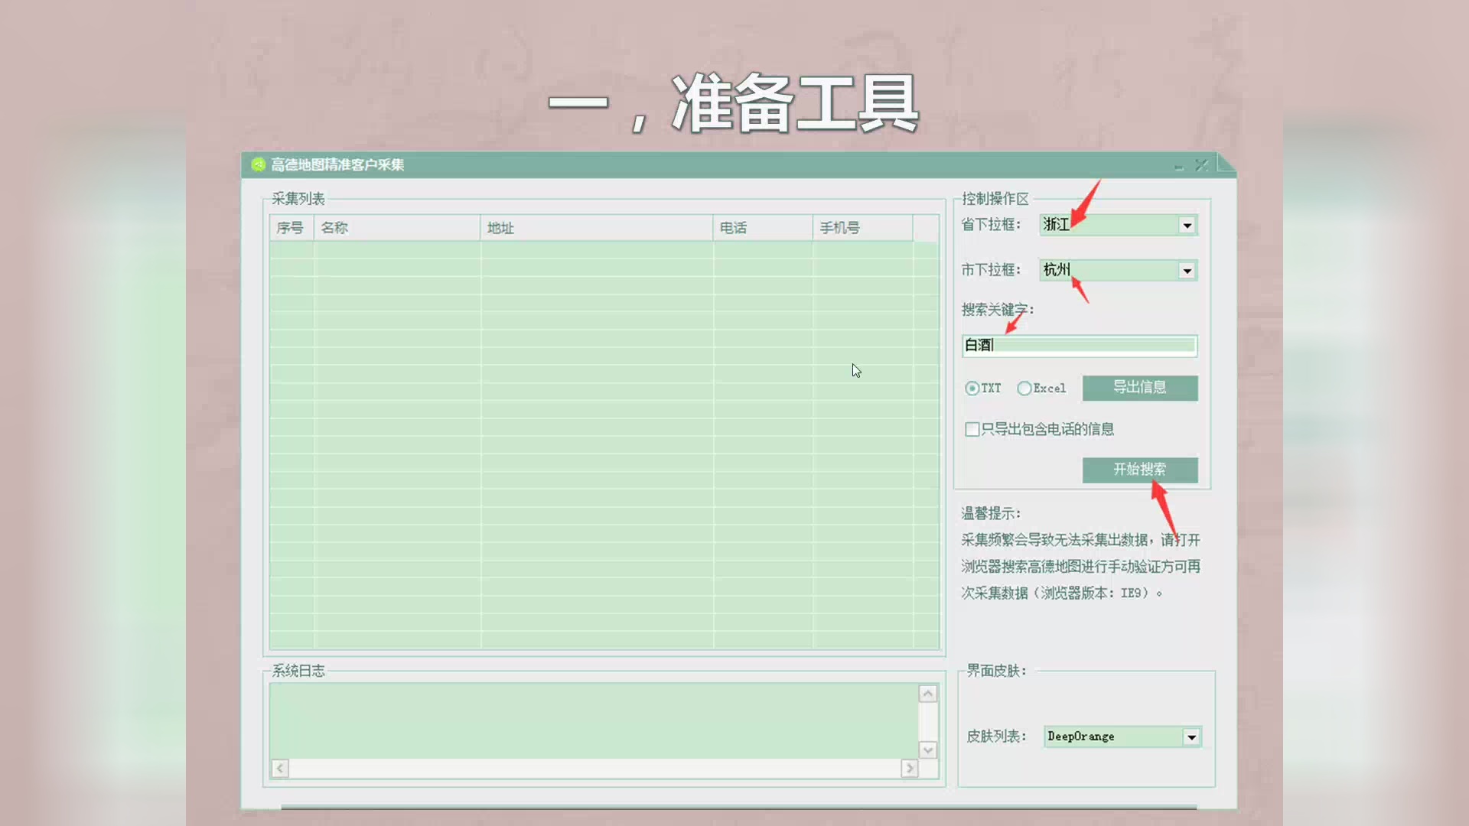Enable 只导出包含电话的信息 checkbox
1469x826 pixels.
tap(972, 430)
